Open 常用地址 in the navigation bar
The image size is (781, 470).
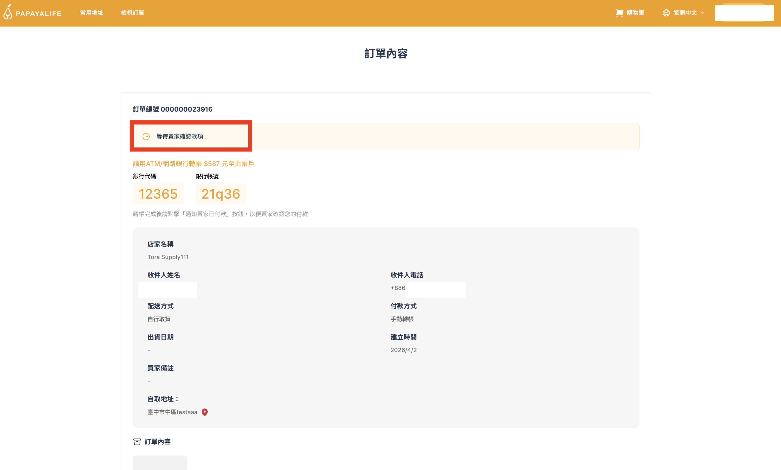coord(91,13)
